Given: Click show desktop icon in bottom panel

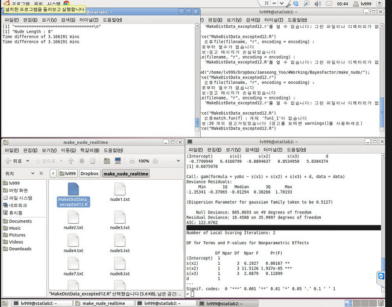Looking at the screenshot, I should click(x=5, y=303).
